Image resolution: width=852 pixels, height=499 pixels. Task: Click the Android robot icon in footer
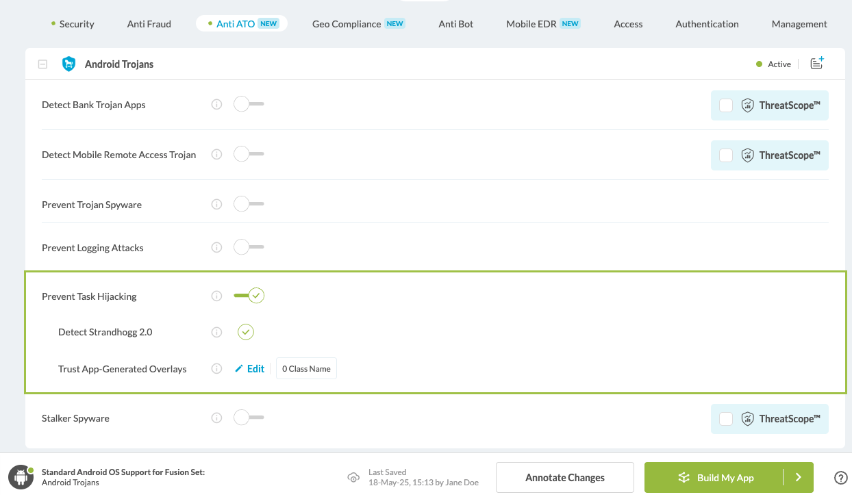click(21, 478)
